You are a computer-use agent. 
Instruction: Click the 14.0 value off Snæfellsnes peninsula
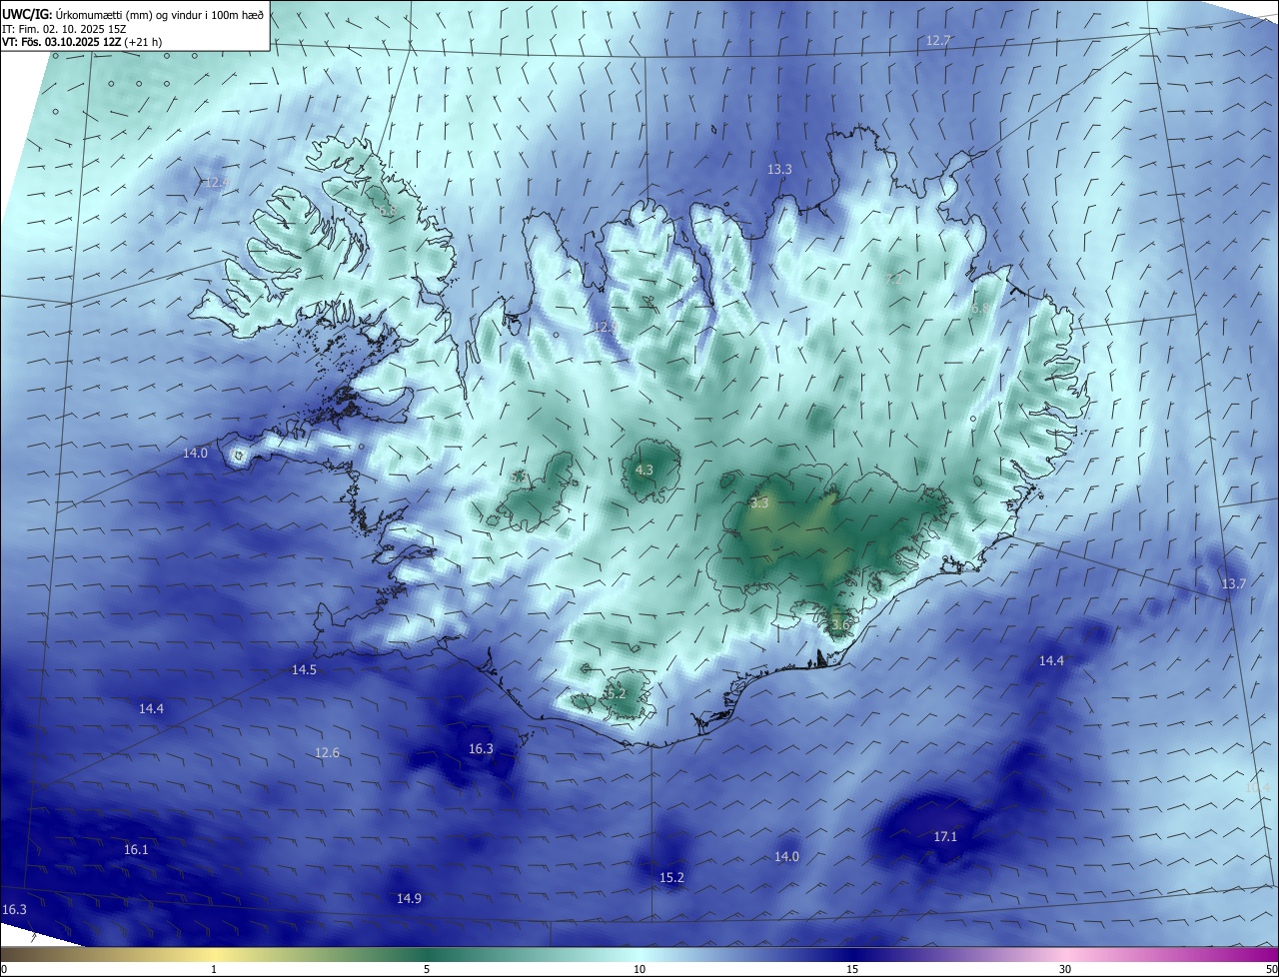pyautogui.click(x=195, y=454)
